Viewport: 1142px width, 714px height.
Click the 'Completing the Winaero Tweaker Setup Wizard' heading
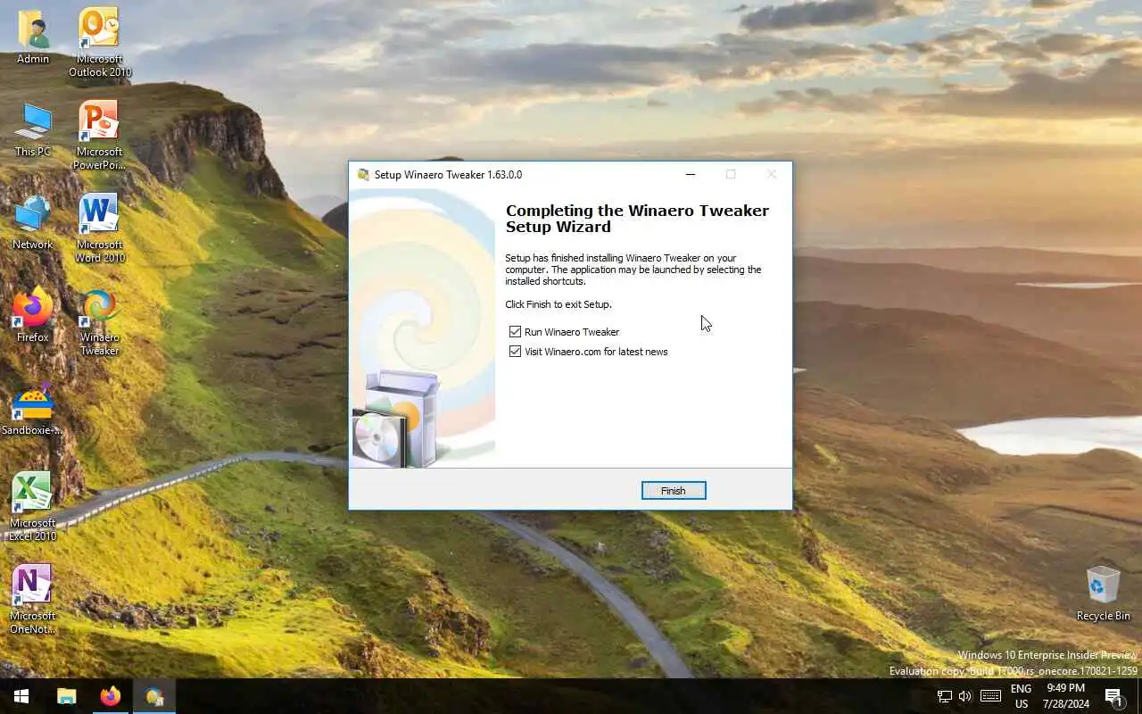637,219
